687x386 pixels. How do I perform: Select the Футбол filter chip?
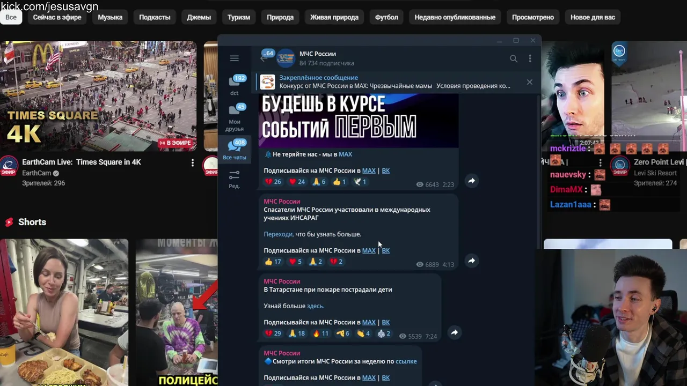[x=386, y=17]
